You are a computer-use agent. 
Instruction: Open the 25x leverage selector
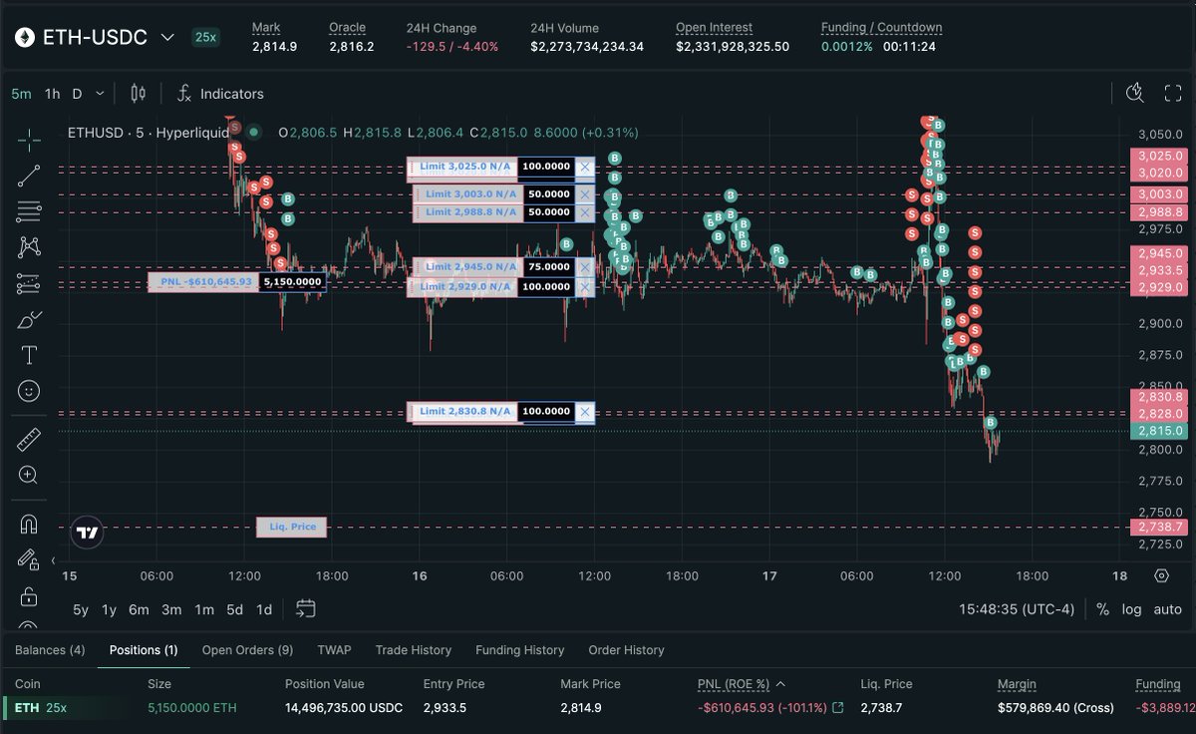(x=206, y=38)
